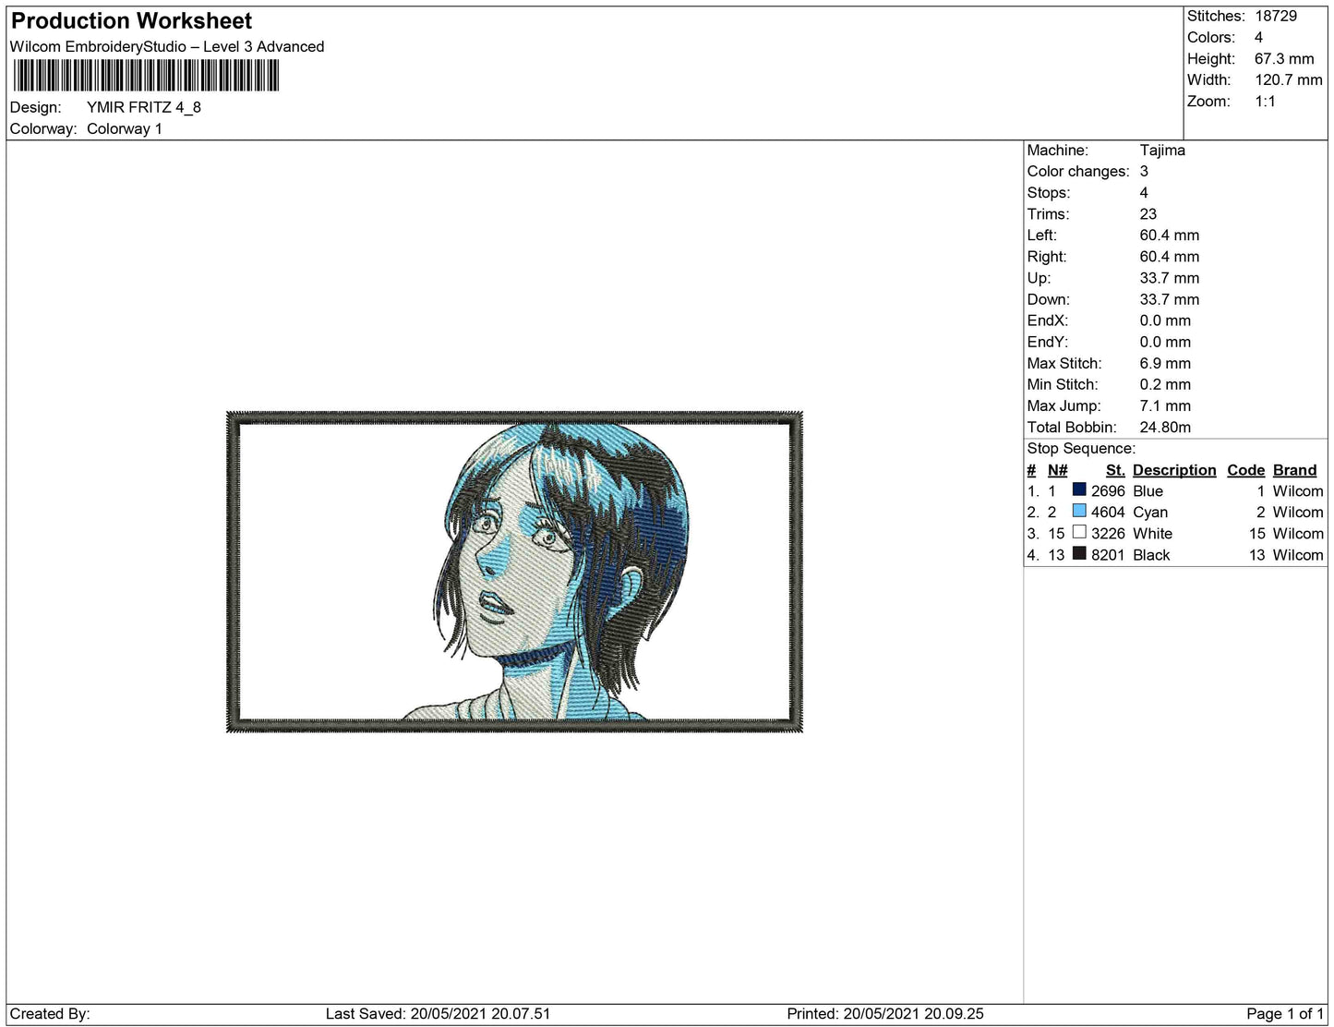The height and width of the screenshot is (1027, 1334).
Task: Pick the White thread color swatch
Action: coord(1079,533)
